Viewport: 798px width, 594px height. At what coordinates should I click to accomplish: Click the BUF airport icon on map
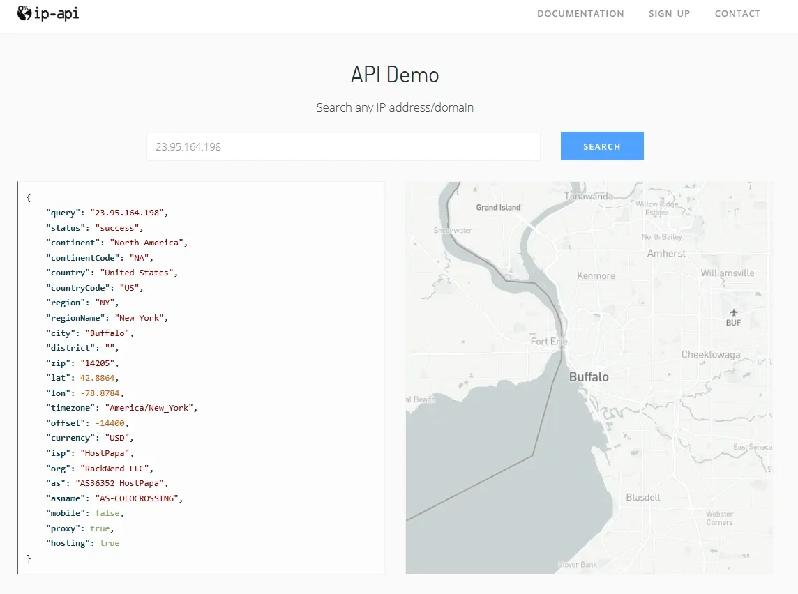(x=733, y=313)
